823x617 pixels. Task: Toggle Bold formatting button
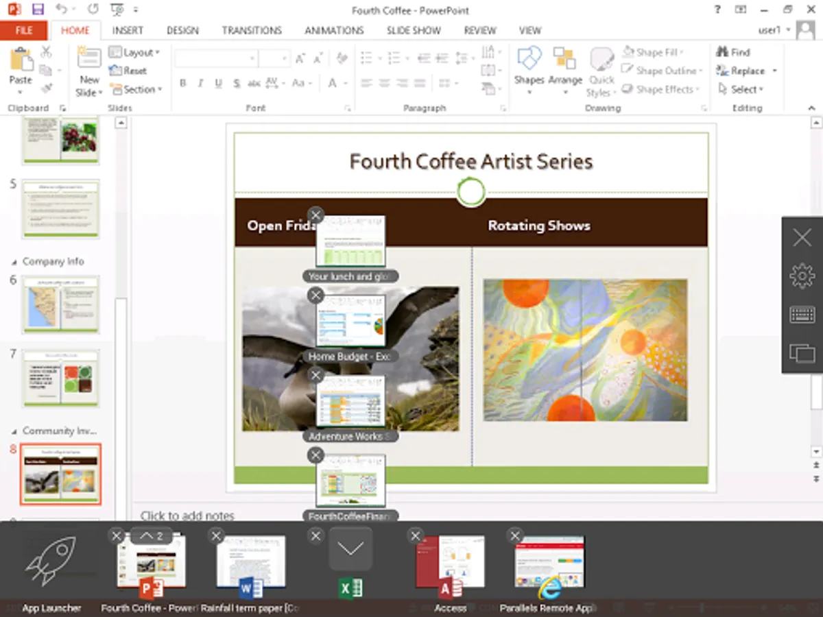(x=182, y=83)
